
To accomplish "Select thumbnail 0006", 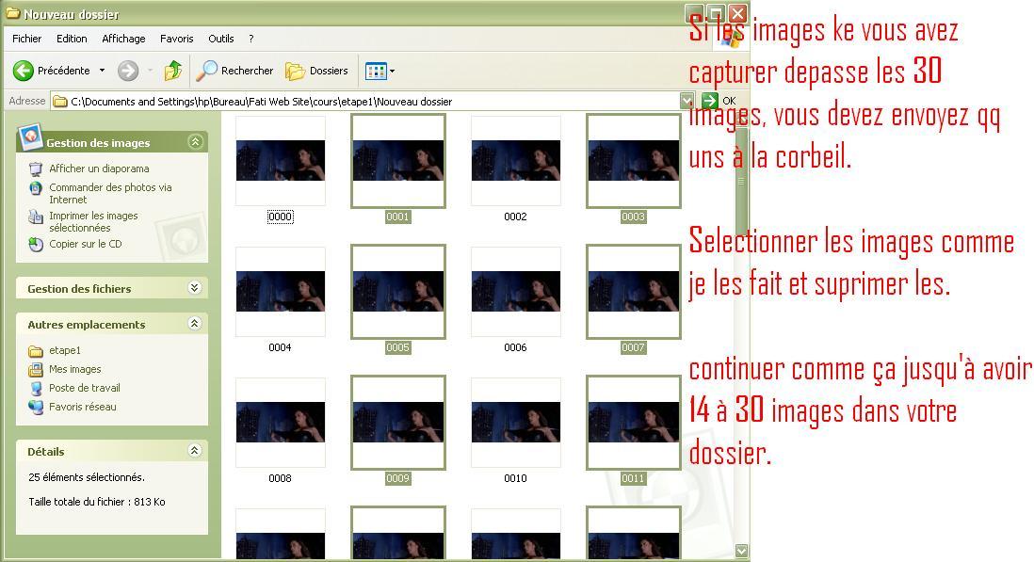I will pyautogui.click(x=516, y=292).
